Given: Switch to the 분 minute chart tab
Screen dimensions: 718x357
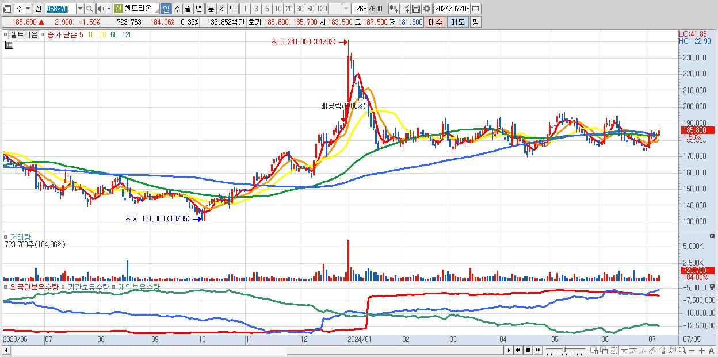Looking at the screenshot, I should pyautogui.click(x=211, y=9).
